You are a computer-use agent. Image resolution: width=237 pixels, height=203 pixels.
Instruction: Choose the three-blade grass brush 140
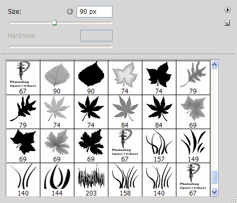[x=23, y=180]
